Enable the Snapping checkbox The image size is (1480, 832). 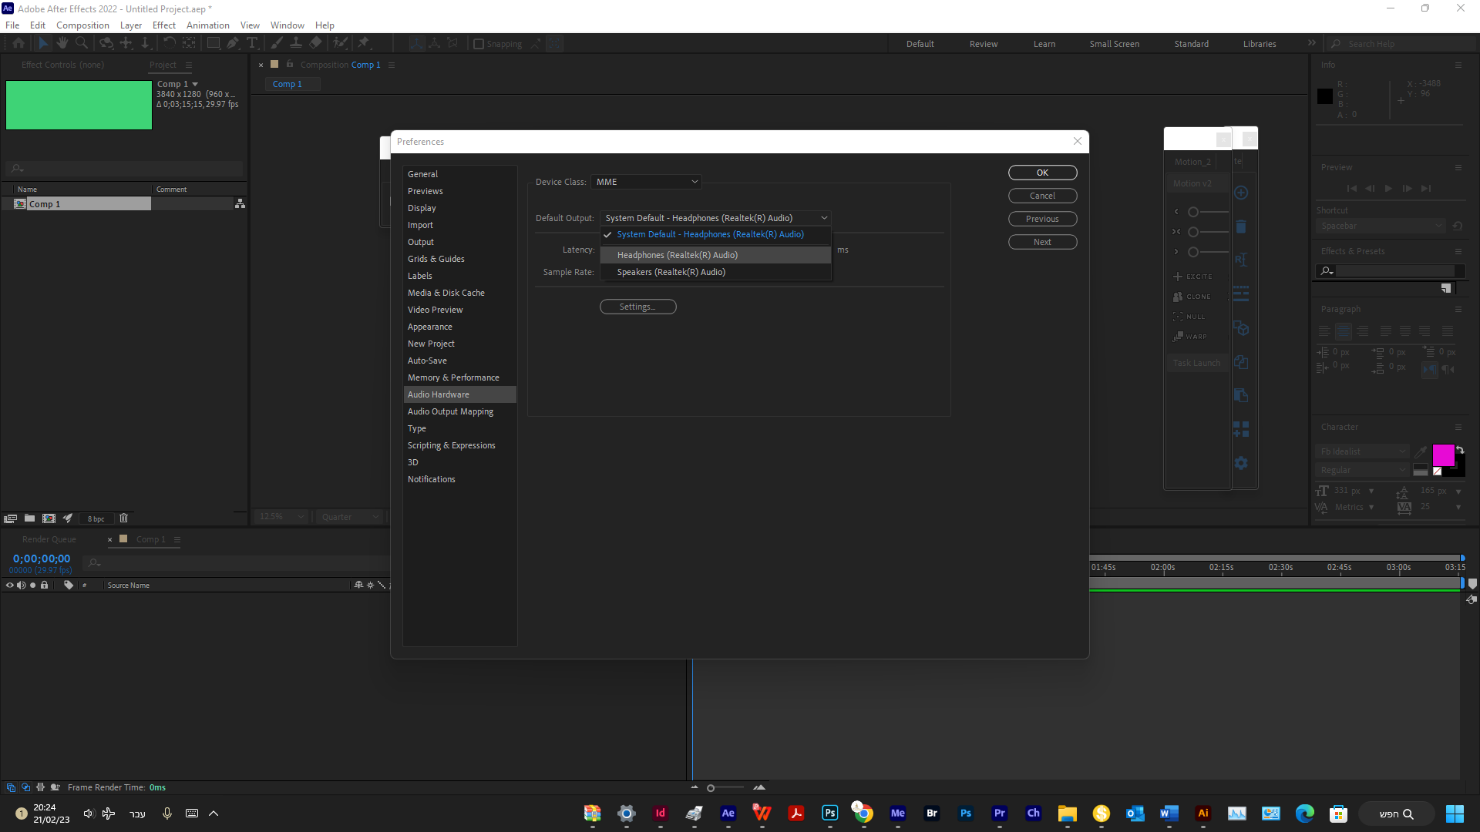click(479, 44)
